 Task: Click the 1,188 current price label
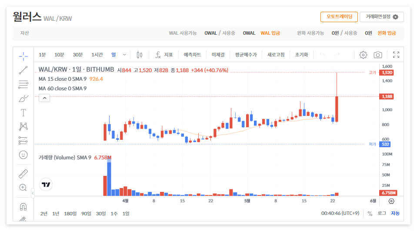click(387, 96)
